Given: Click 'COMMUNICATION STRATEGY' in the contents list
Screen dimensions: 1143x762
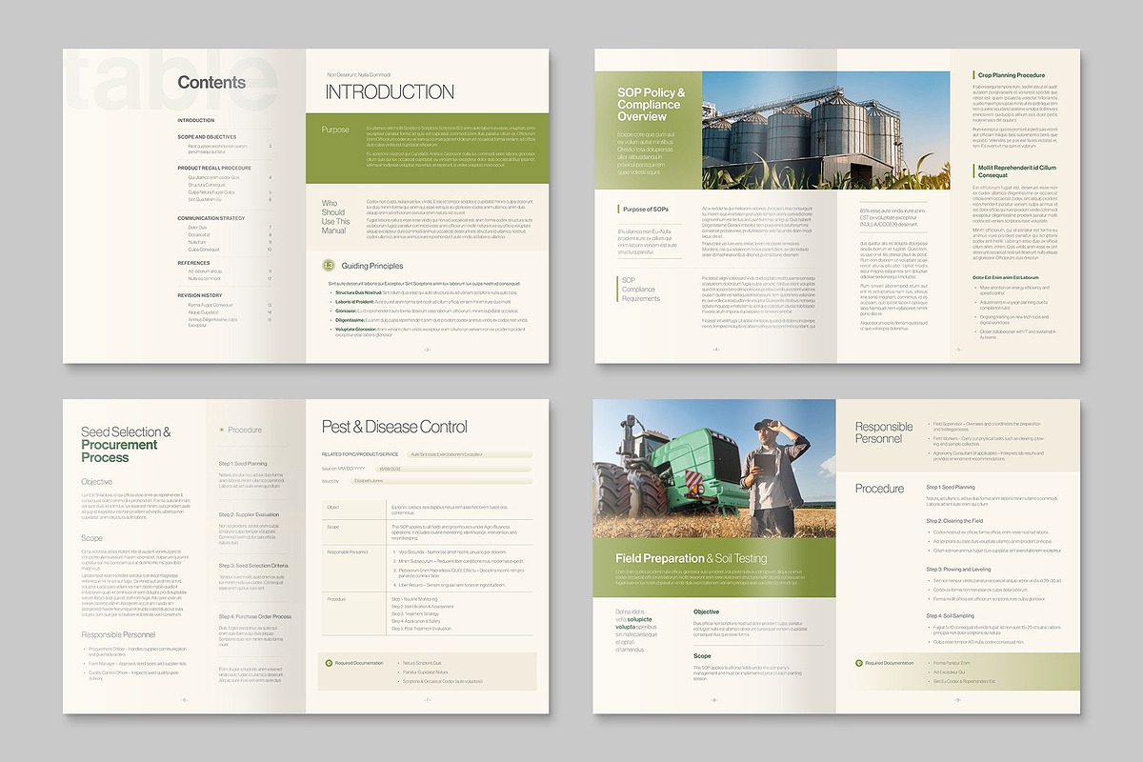Looking at the screenshot, I should (211, 218).
